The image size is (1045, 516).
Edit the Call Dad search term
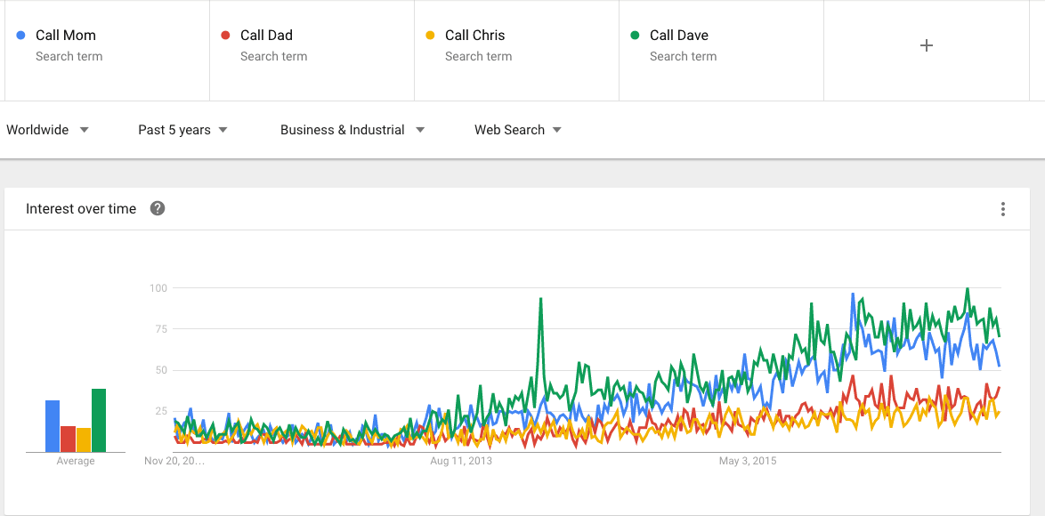pos(266,36)
